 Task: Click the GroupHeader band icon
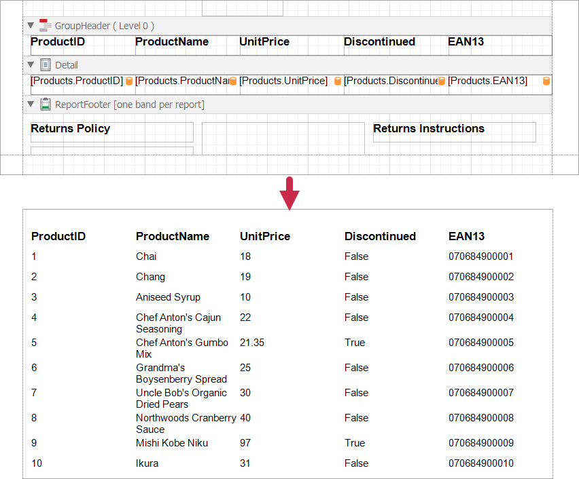45,26
